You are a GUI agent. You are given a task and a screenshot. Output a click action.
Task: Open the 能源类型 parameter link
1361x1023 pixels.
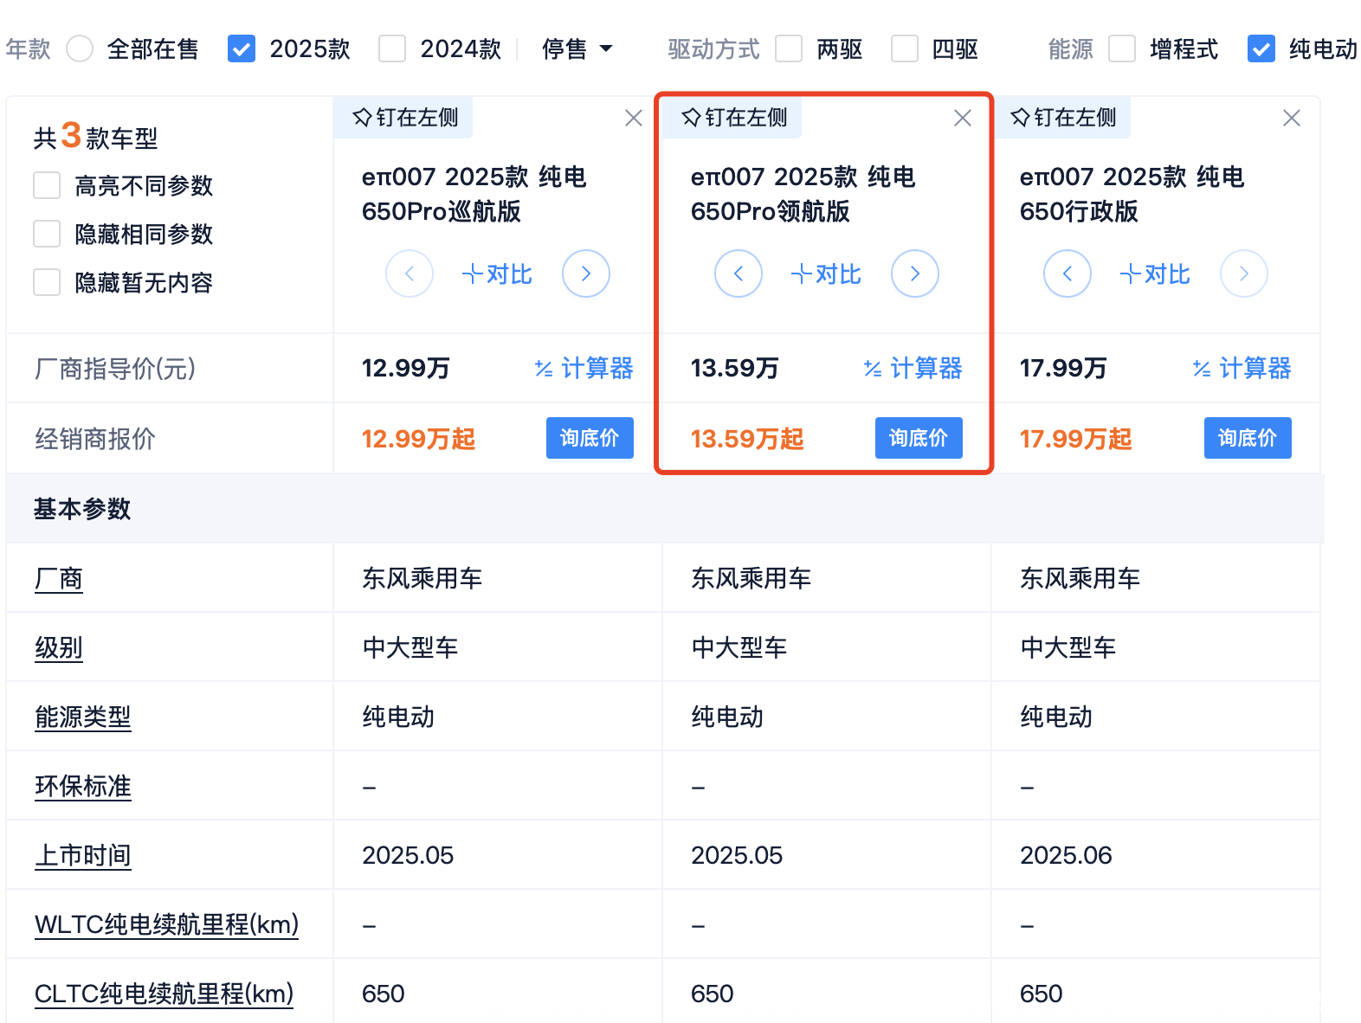tap(83, 717)
